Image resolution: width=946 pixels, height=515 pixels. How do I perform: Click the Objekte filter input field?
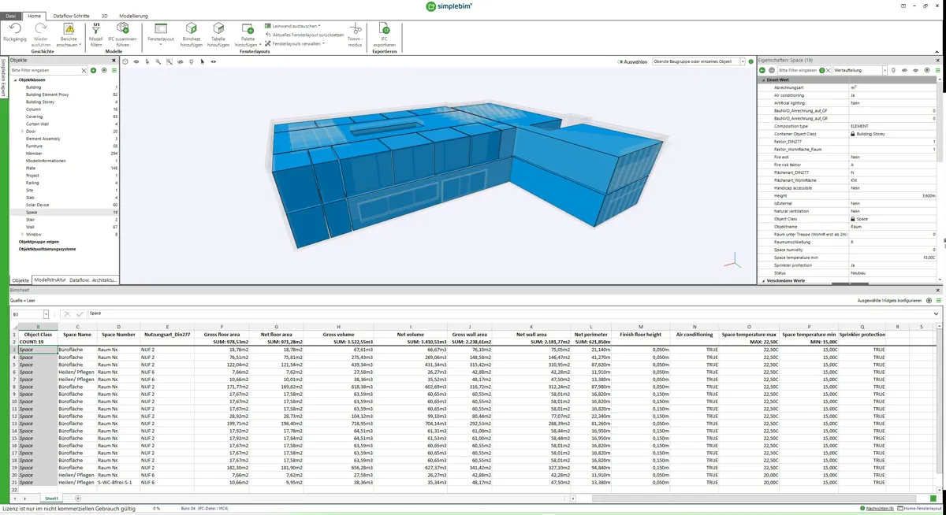45,71
